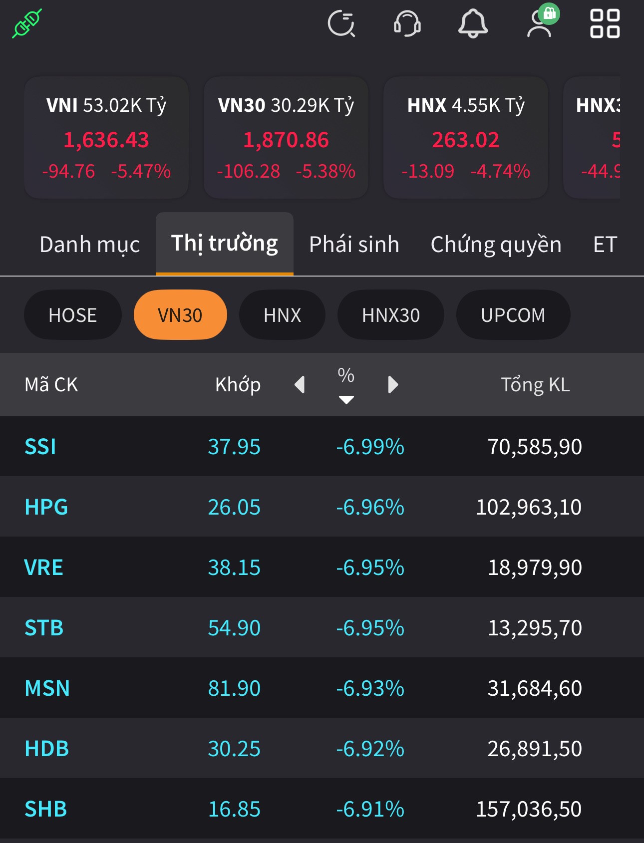644x843 pixels.
Task: Toggle sort on the % column
Action: [x=346, y=384]
